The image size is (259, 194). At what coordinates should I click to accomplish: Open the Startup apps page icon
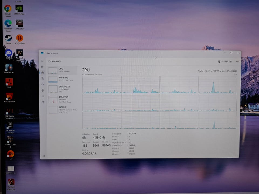tap(43, 84)
